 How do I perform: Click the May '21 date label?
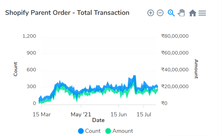click(81, 114)
